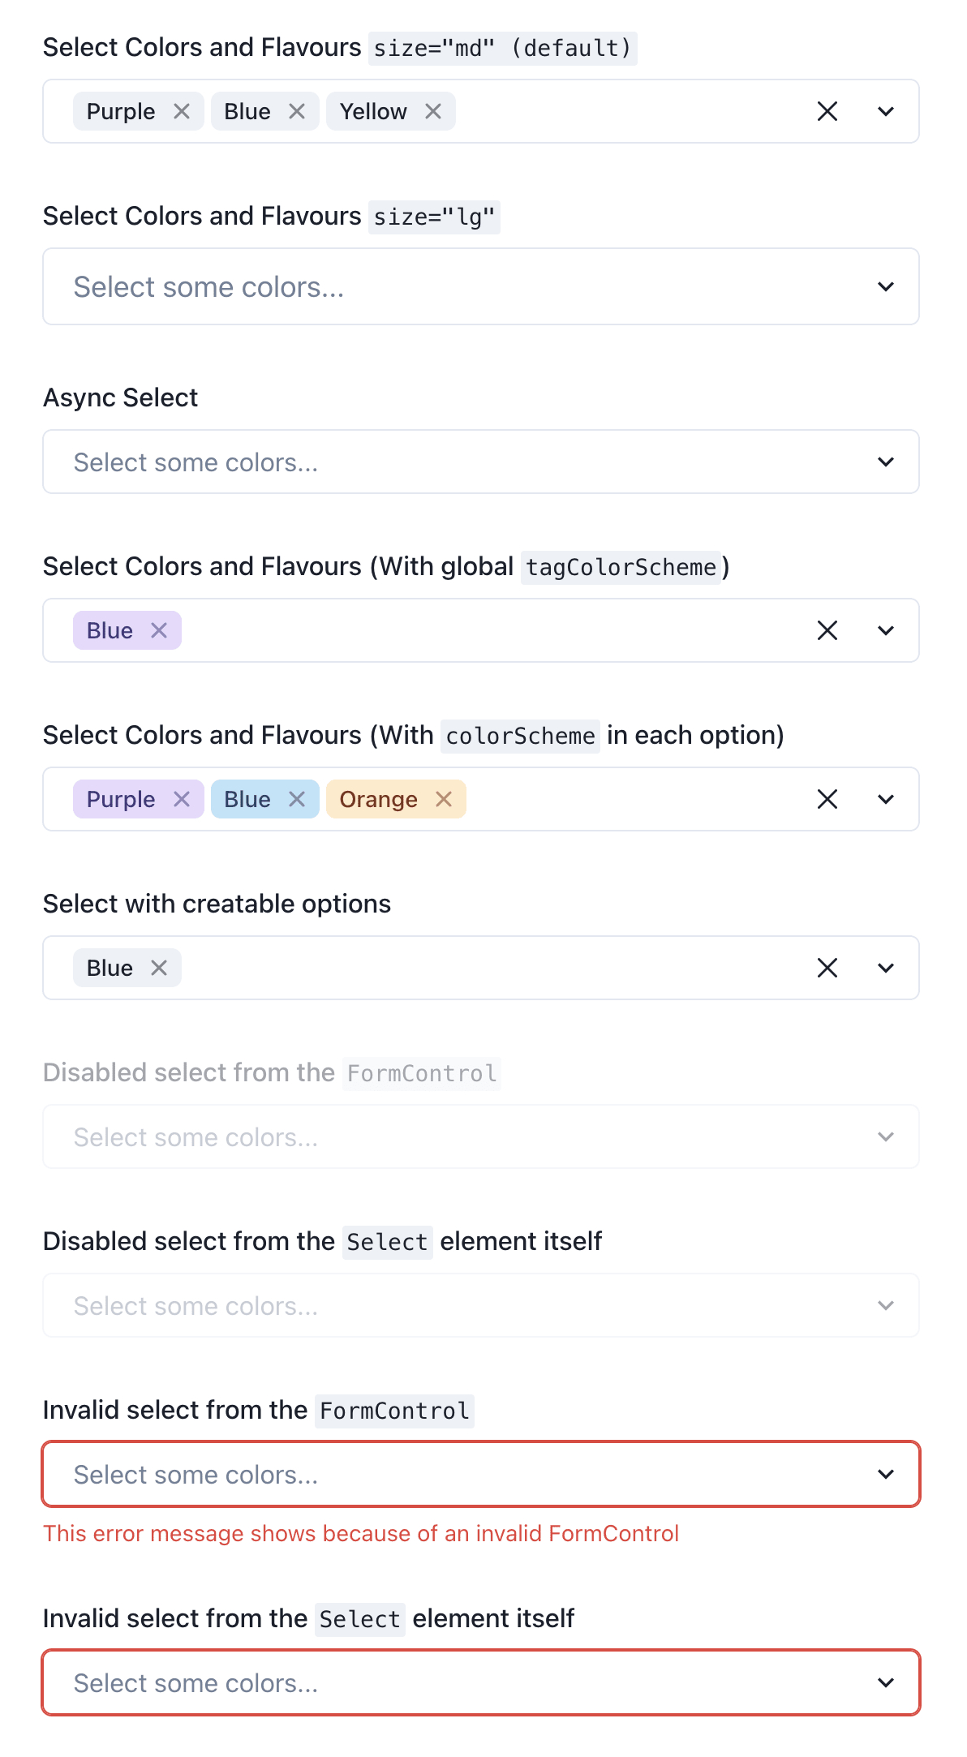Open the lg-size color select dropdown
967x1757 pixels.
(x=885, y=286)
